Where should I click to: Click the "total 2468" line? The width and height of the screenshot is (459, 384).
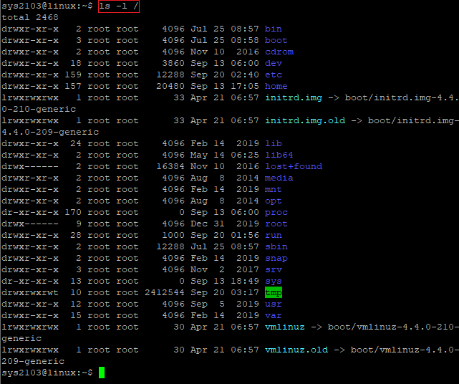click(x=30, y=17)
